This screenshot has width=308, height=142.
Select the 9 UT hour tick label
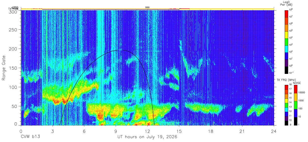pos(116,131)
